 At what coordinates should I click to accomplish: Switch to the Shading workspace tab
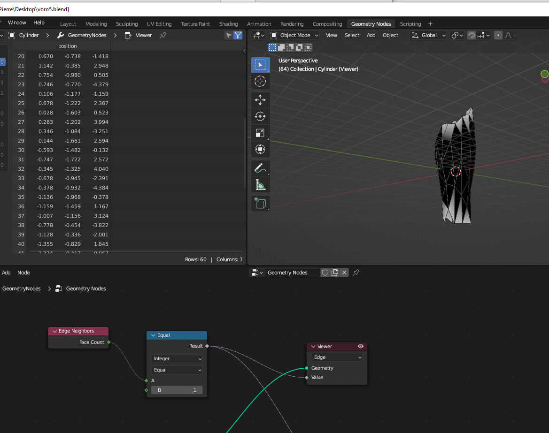point(228,24)
